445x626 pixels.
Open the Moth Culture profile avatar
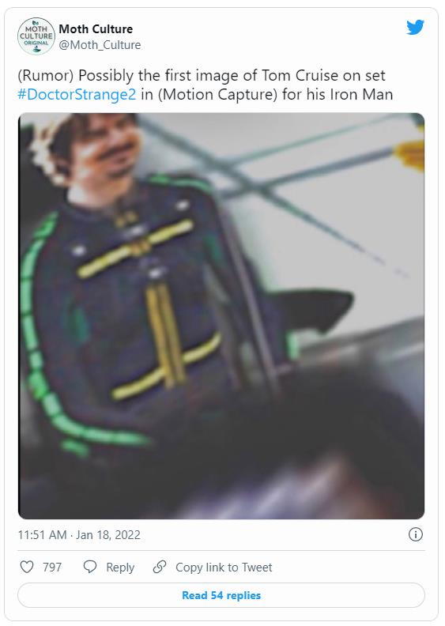point(36,36)
